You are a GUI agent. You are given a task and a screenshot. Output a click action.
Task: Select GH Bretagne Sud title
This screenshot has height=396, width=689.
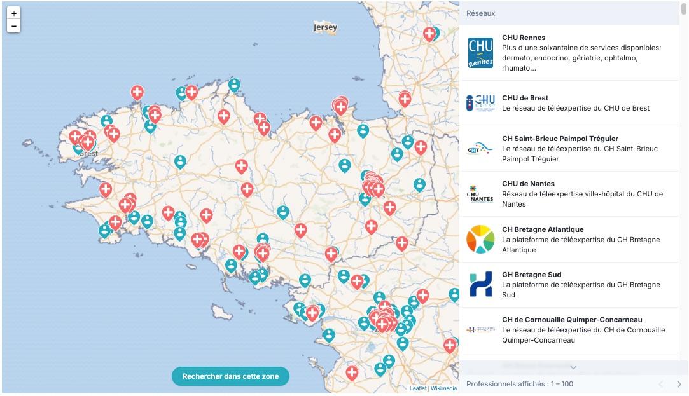(532, 275)
